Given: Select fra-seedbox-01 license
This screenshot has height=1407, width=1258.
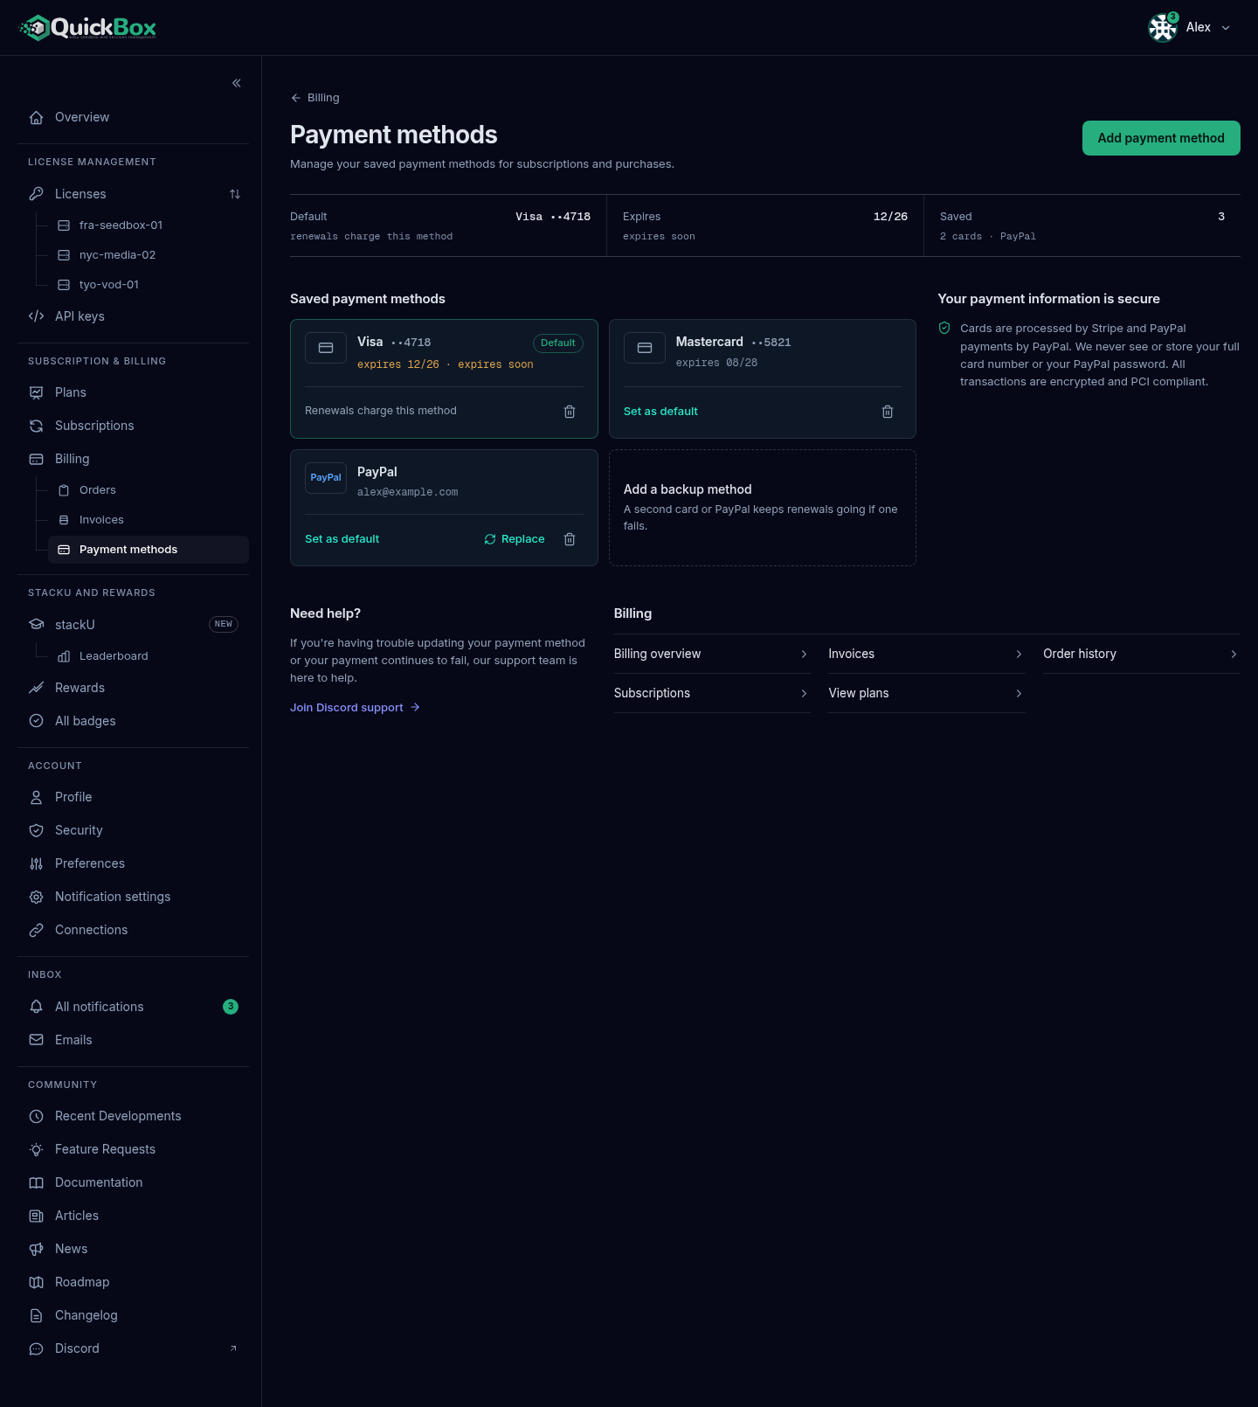Looking at the screenshot, I should [148, 225].
